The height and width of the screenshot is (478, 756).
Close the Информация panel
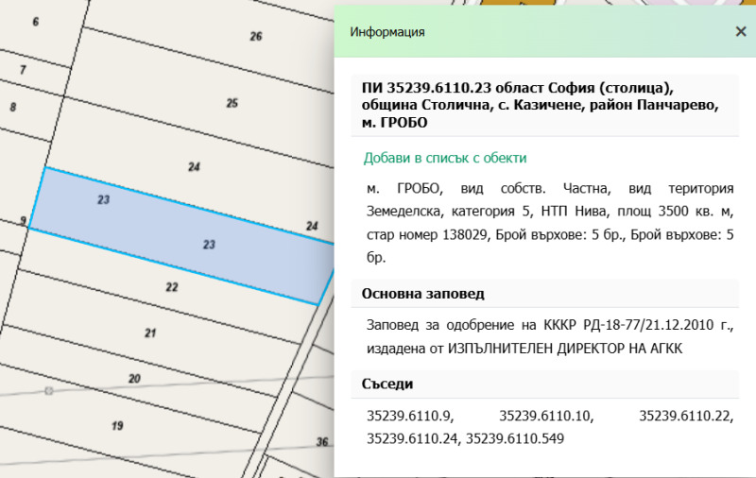coord(741,31)
